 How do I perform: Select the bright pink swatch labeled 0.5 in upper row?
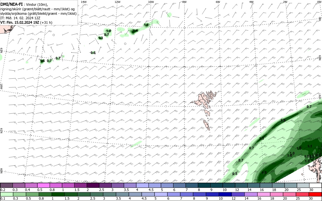[43, 186]
